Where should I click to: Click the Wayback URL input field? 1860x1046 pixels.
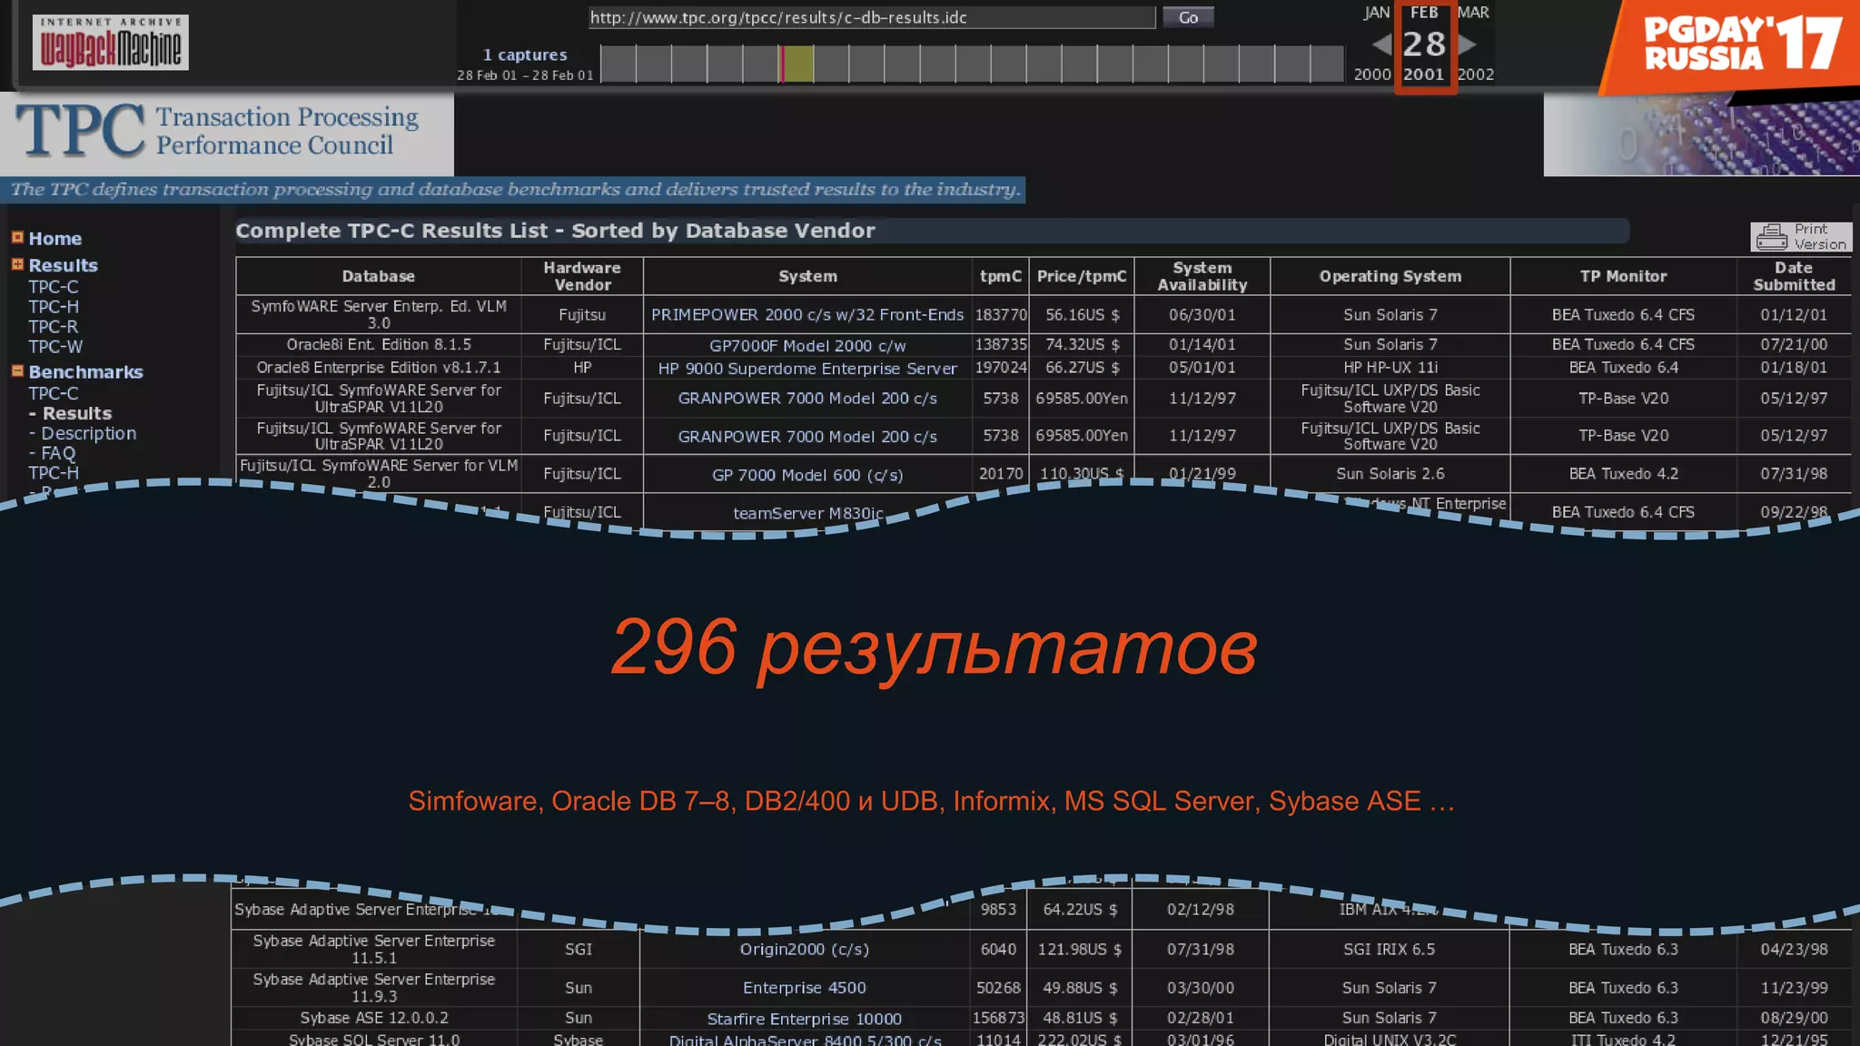[870, 17]
